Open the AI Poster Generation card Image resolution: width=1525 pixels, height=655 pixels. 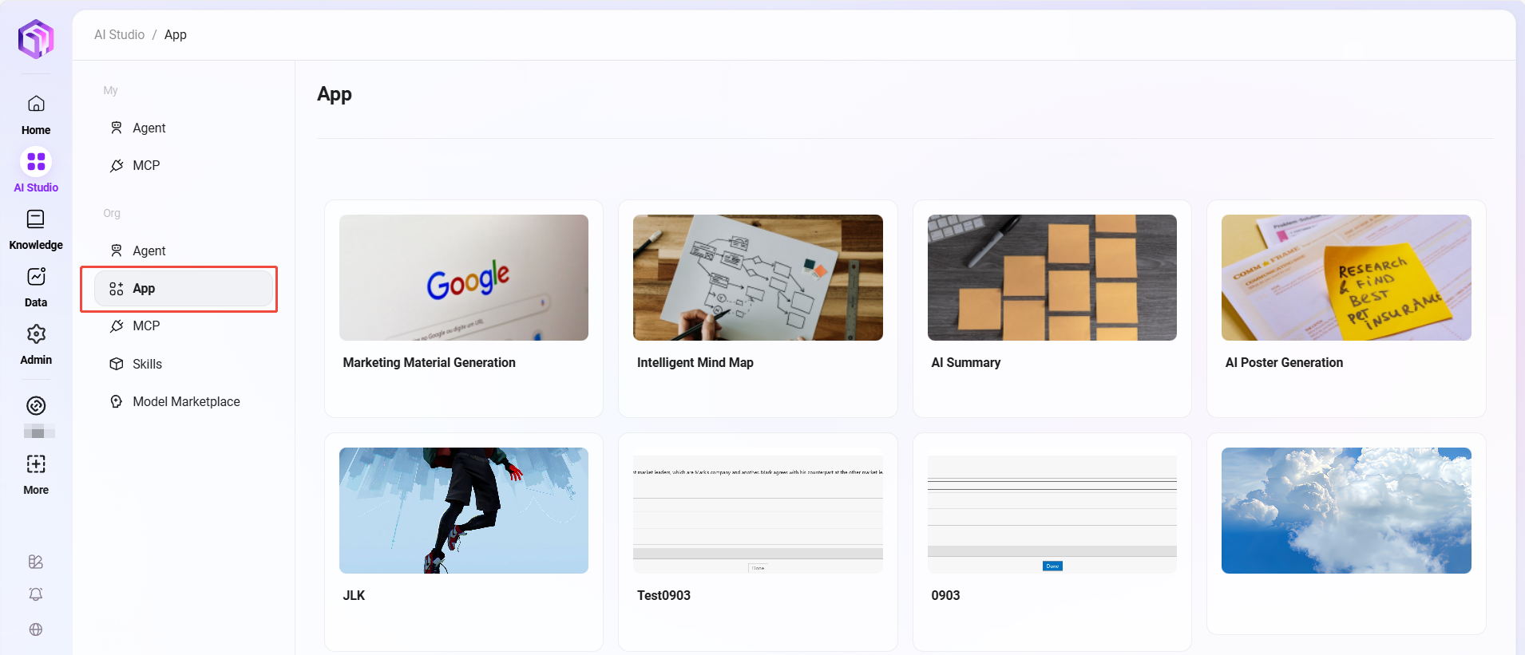click(1345, 278)
